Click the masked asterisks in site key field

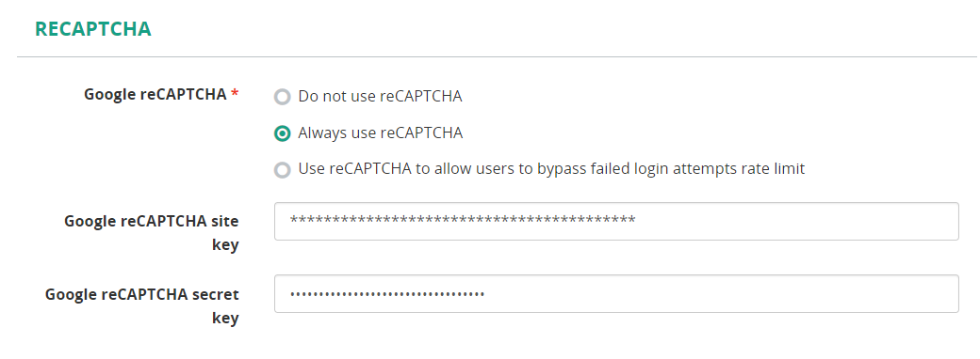(463, 220)
